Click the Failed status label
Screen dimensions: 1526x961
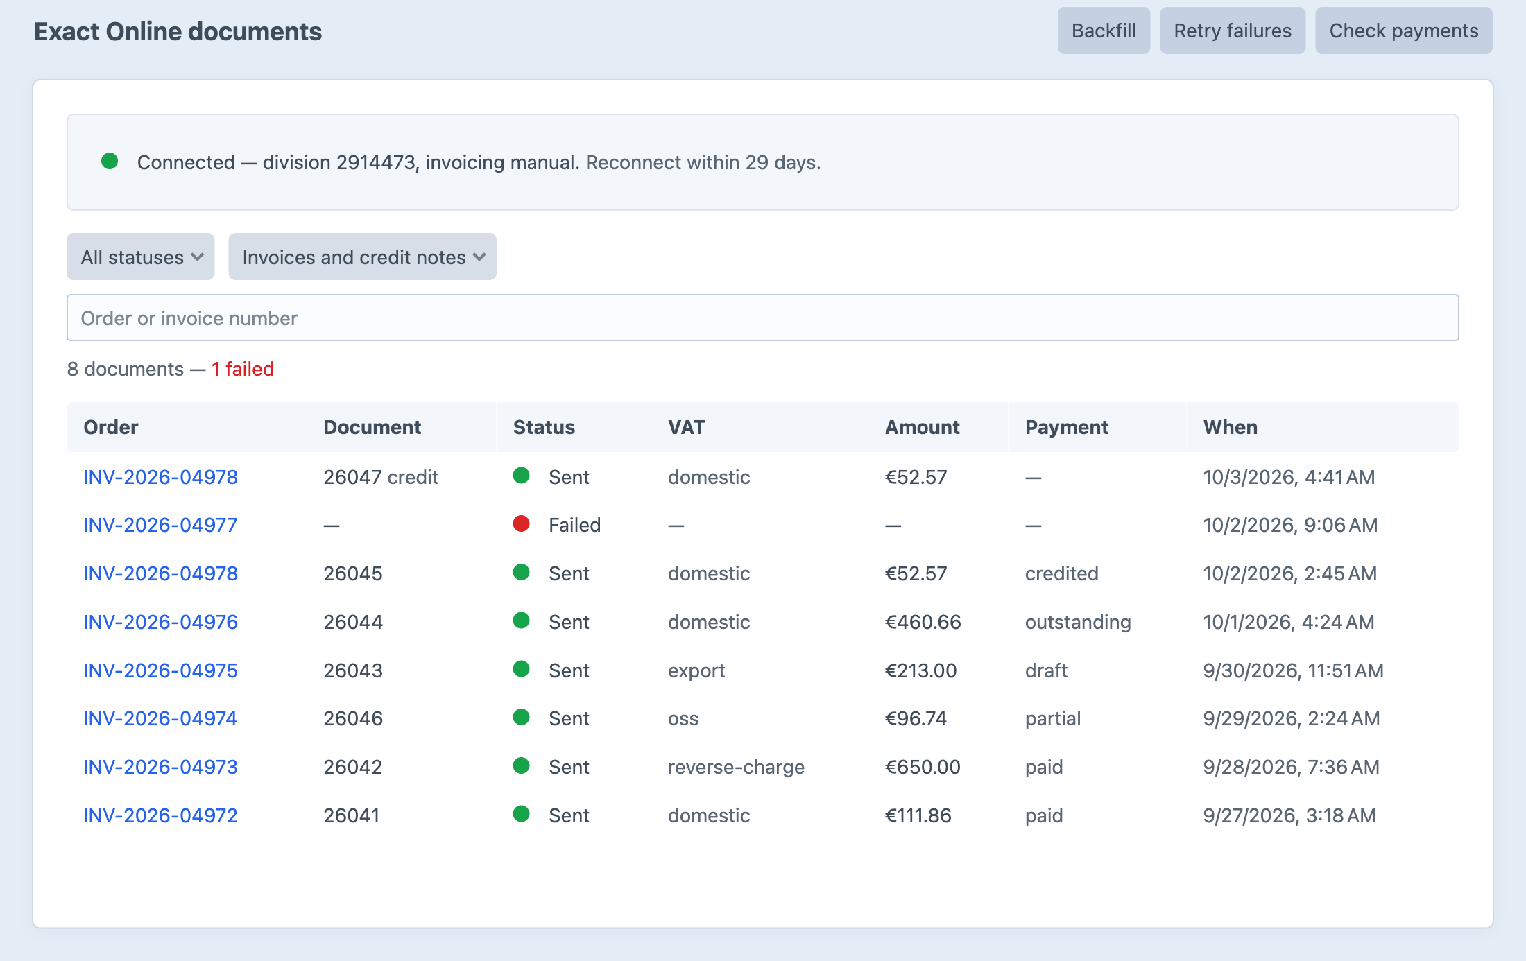[574, 525]
